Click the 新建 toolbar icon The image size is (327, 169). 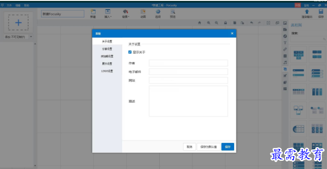[x=93, y=14]
